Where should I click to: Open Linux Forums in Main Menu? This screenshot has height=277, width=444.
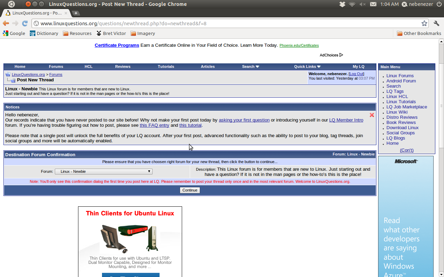pyautogui.click(x=400, y=75)
